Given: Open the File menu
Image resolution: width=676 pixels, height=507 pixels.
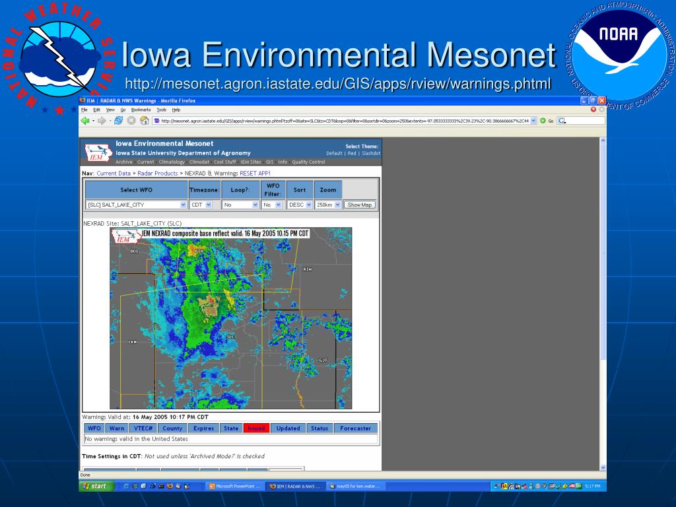Looking at the screenshot, I should point(84,110).
